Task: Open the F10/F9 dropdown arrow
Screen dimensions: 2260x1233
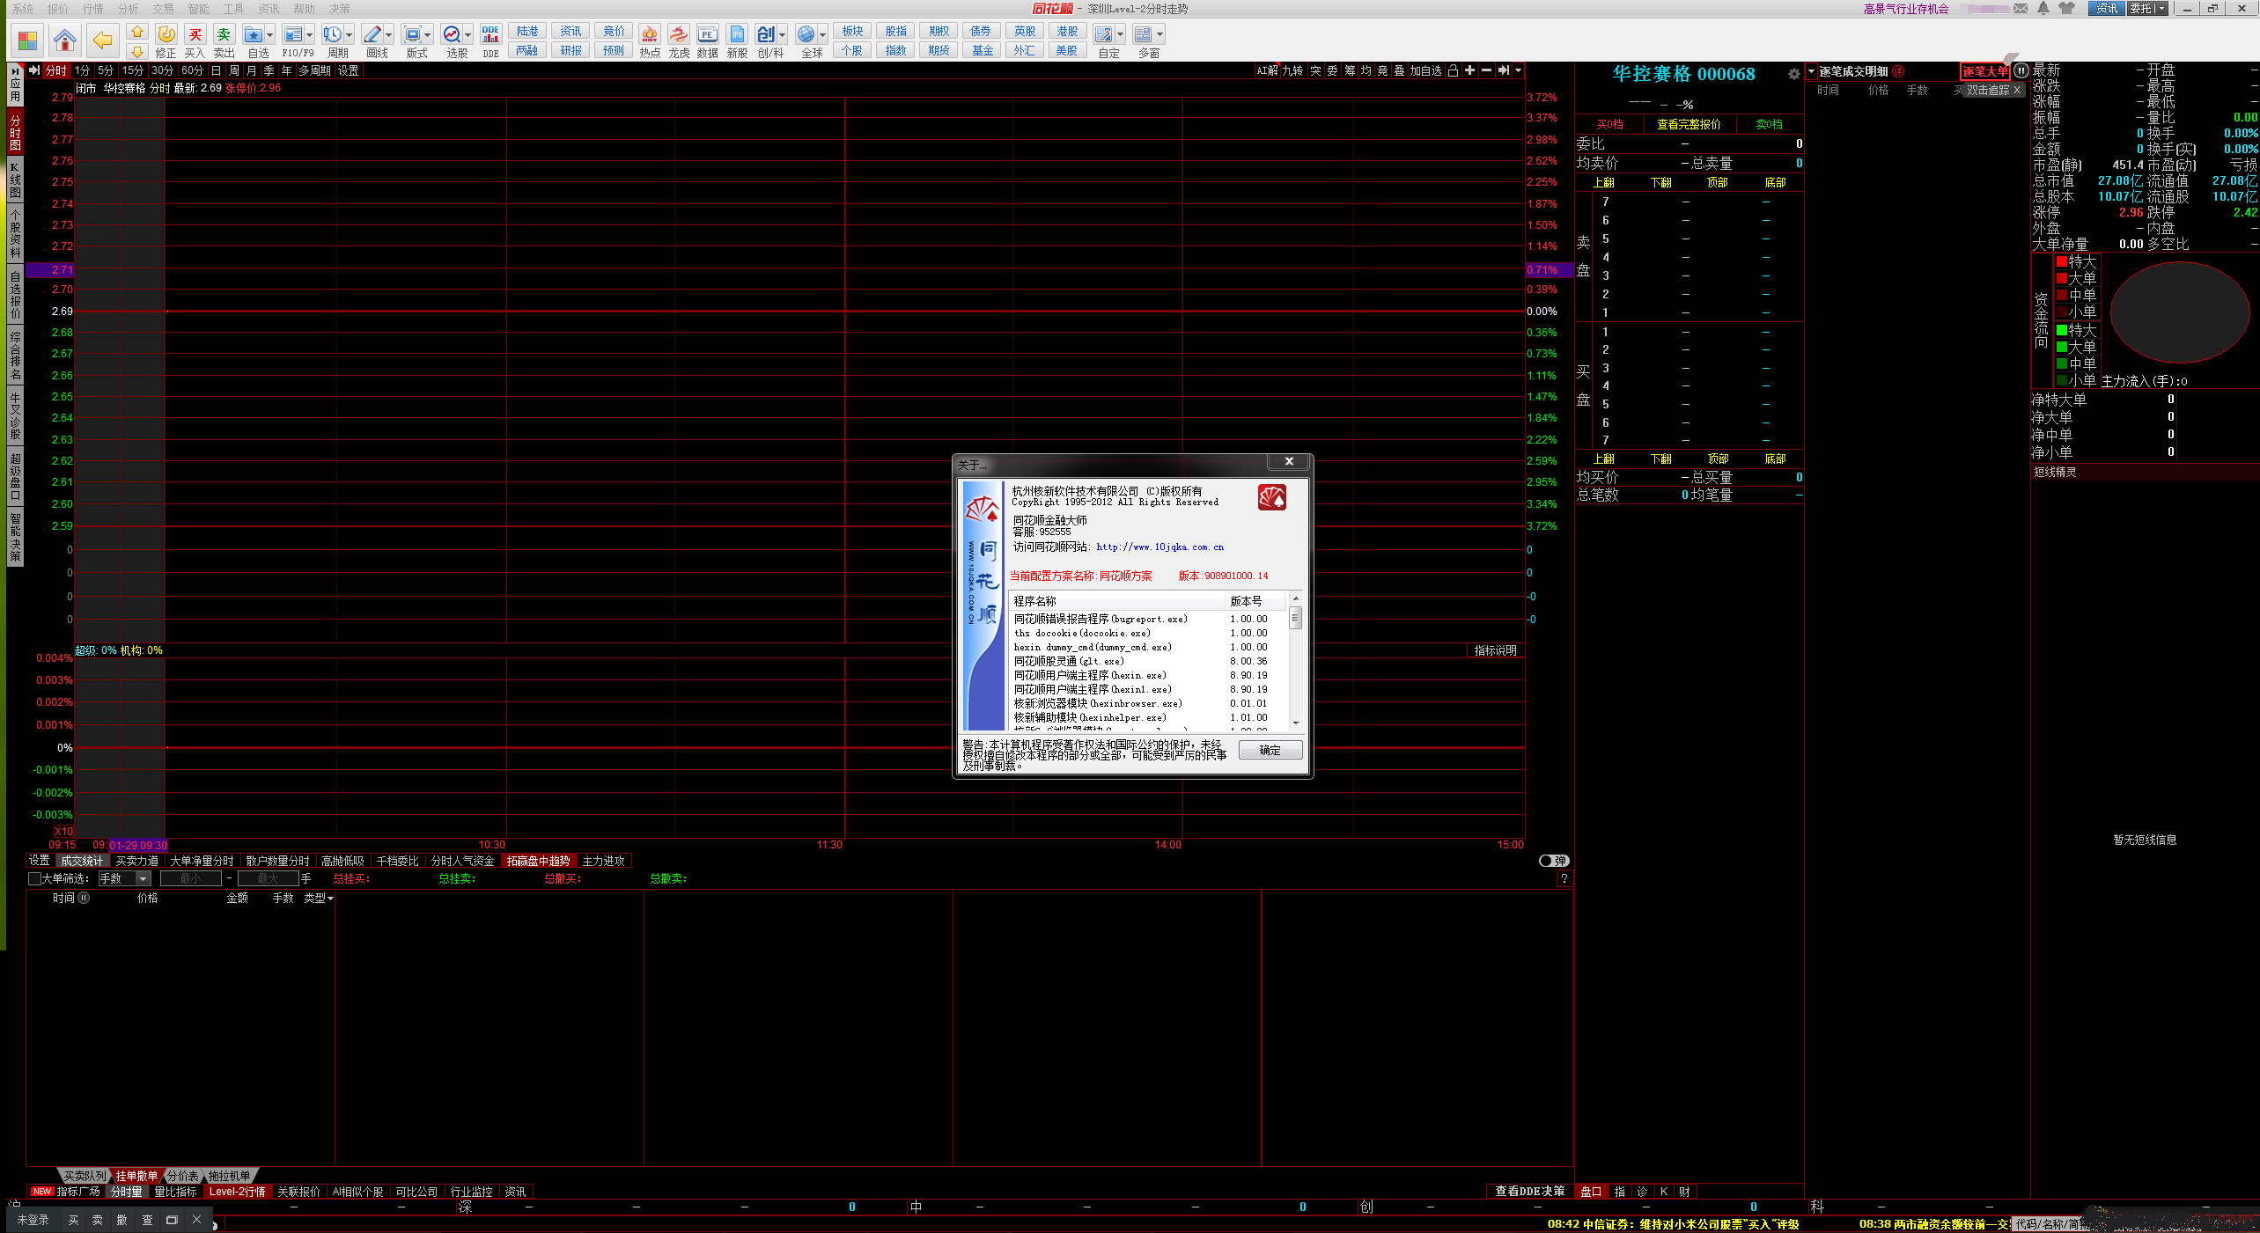Action: click(x=309, y=35)
